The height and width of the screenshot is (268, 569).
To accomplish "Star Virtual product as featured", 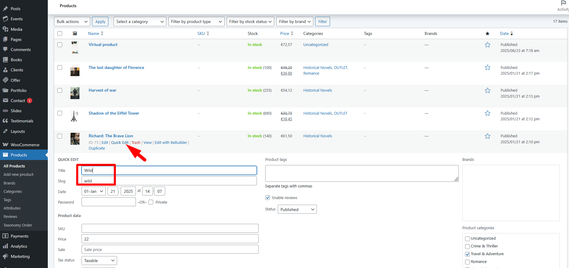I will pos(487,45).
